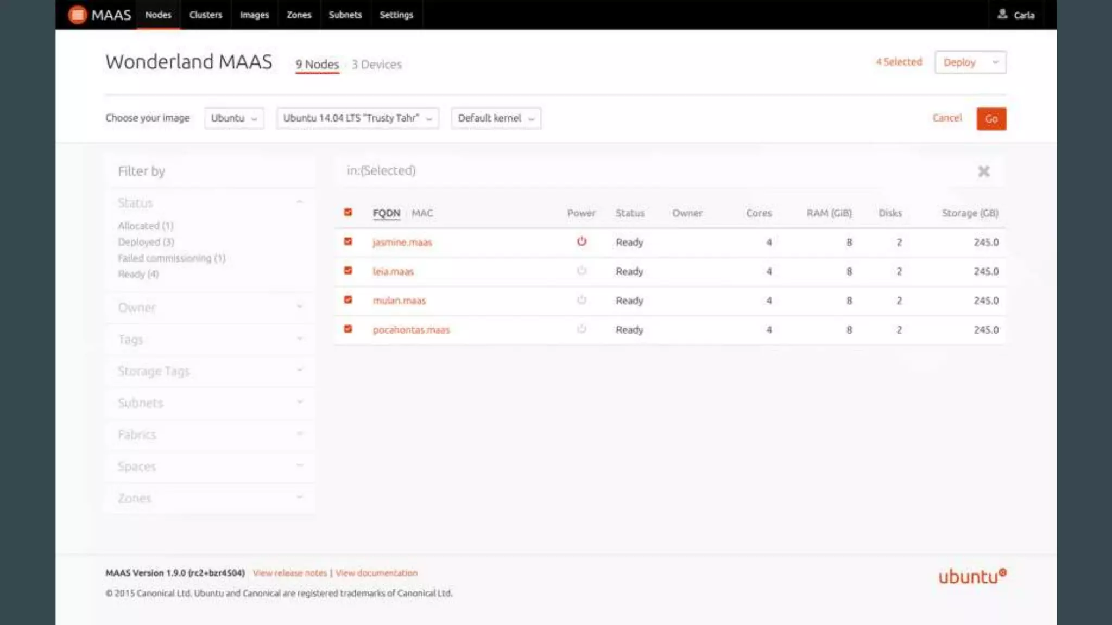
Task: Deselect the mulan.maas row checkbox
Action: tap(348, 299)
